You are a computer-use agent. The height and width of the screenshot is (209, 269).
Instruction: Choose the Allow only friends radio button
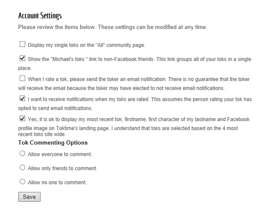[22, 167]
